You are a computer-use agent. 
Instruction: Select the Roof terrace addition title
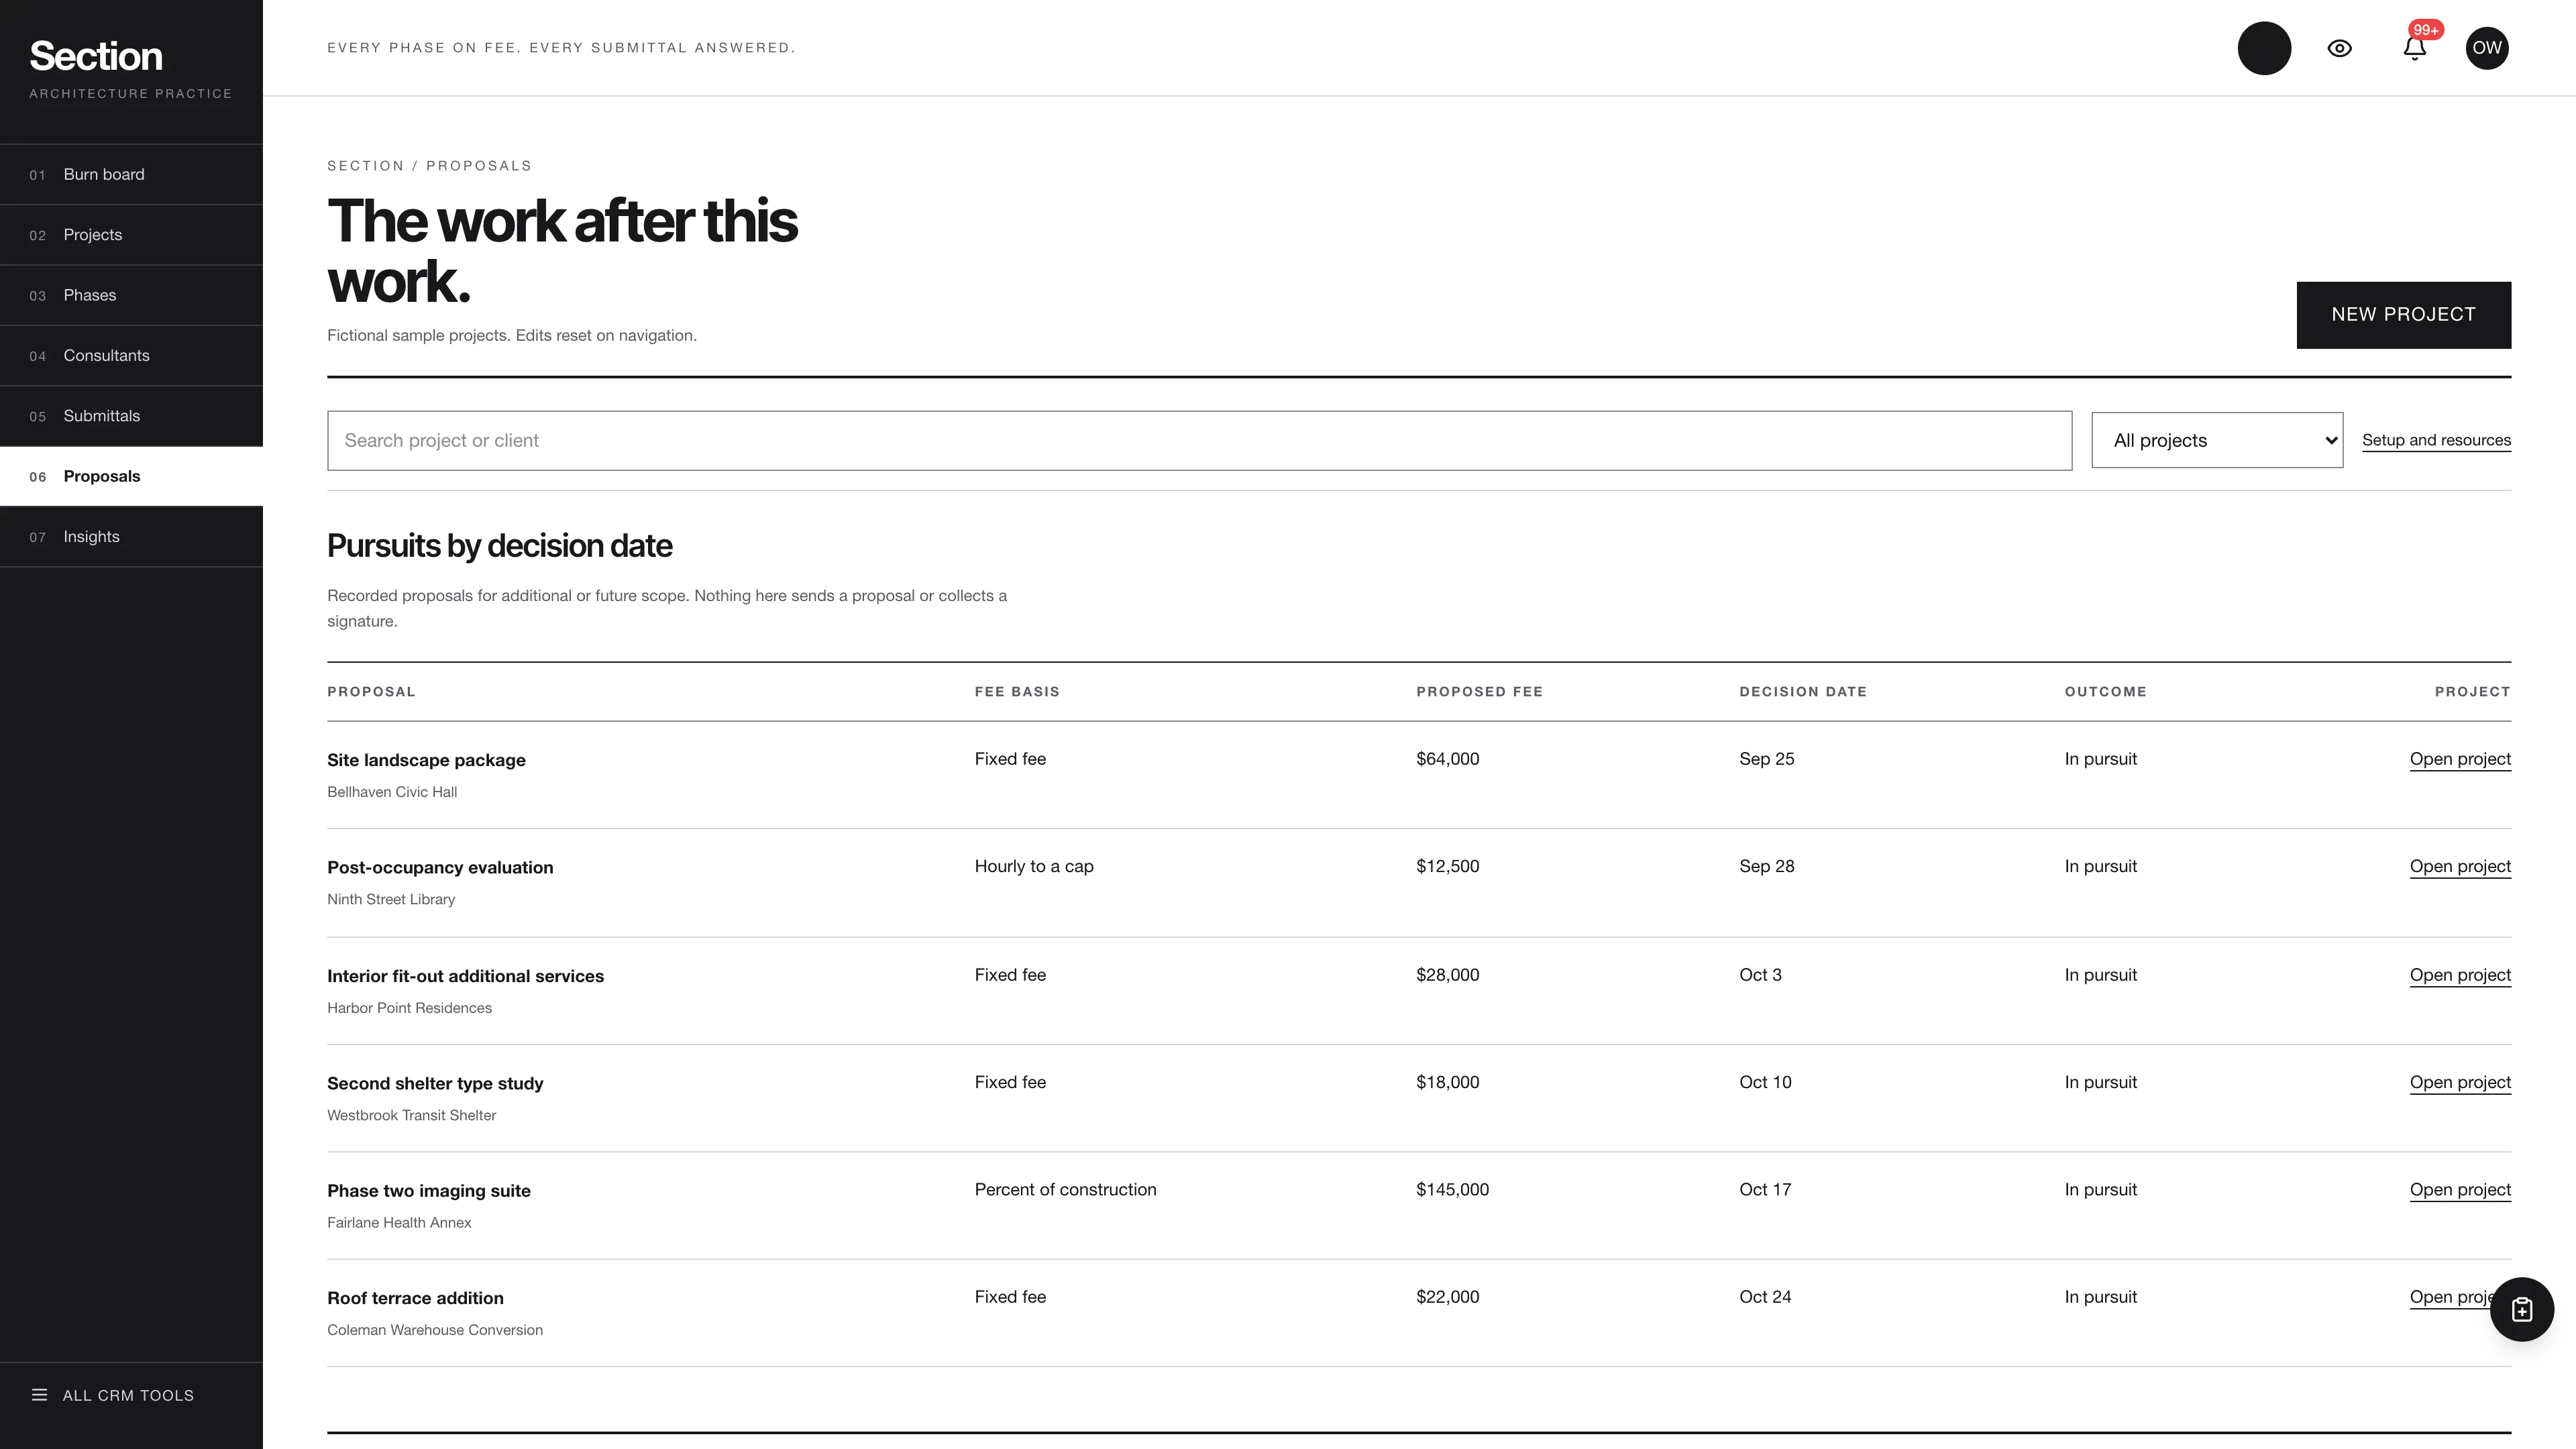(415, 1298)
